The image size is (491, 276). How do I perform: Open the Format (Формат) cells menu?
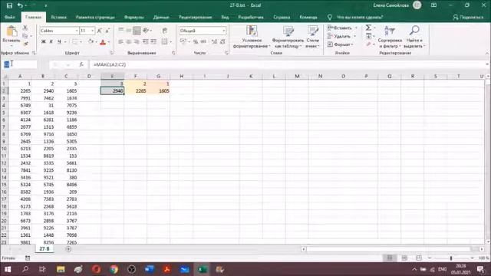pyautogui.click(x=341, y=44)
